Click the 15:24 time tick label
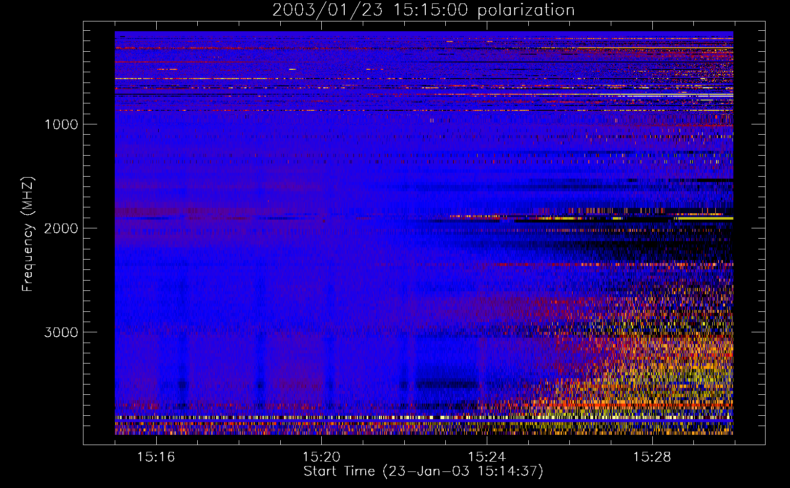 (487, 457)
